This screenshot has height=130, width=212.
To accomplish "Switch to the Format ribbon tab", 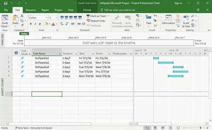I will click(x=87, y=10).
